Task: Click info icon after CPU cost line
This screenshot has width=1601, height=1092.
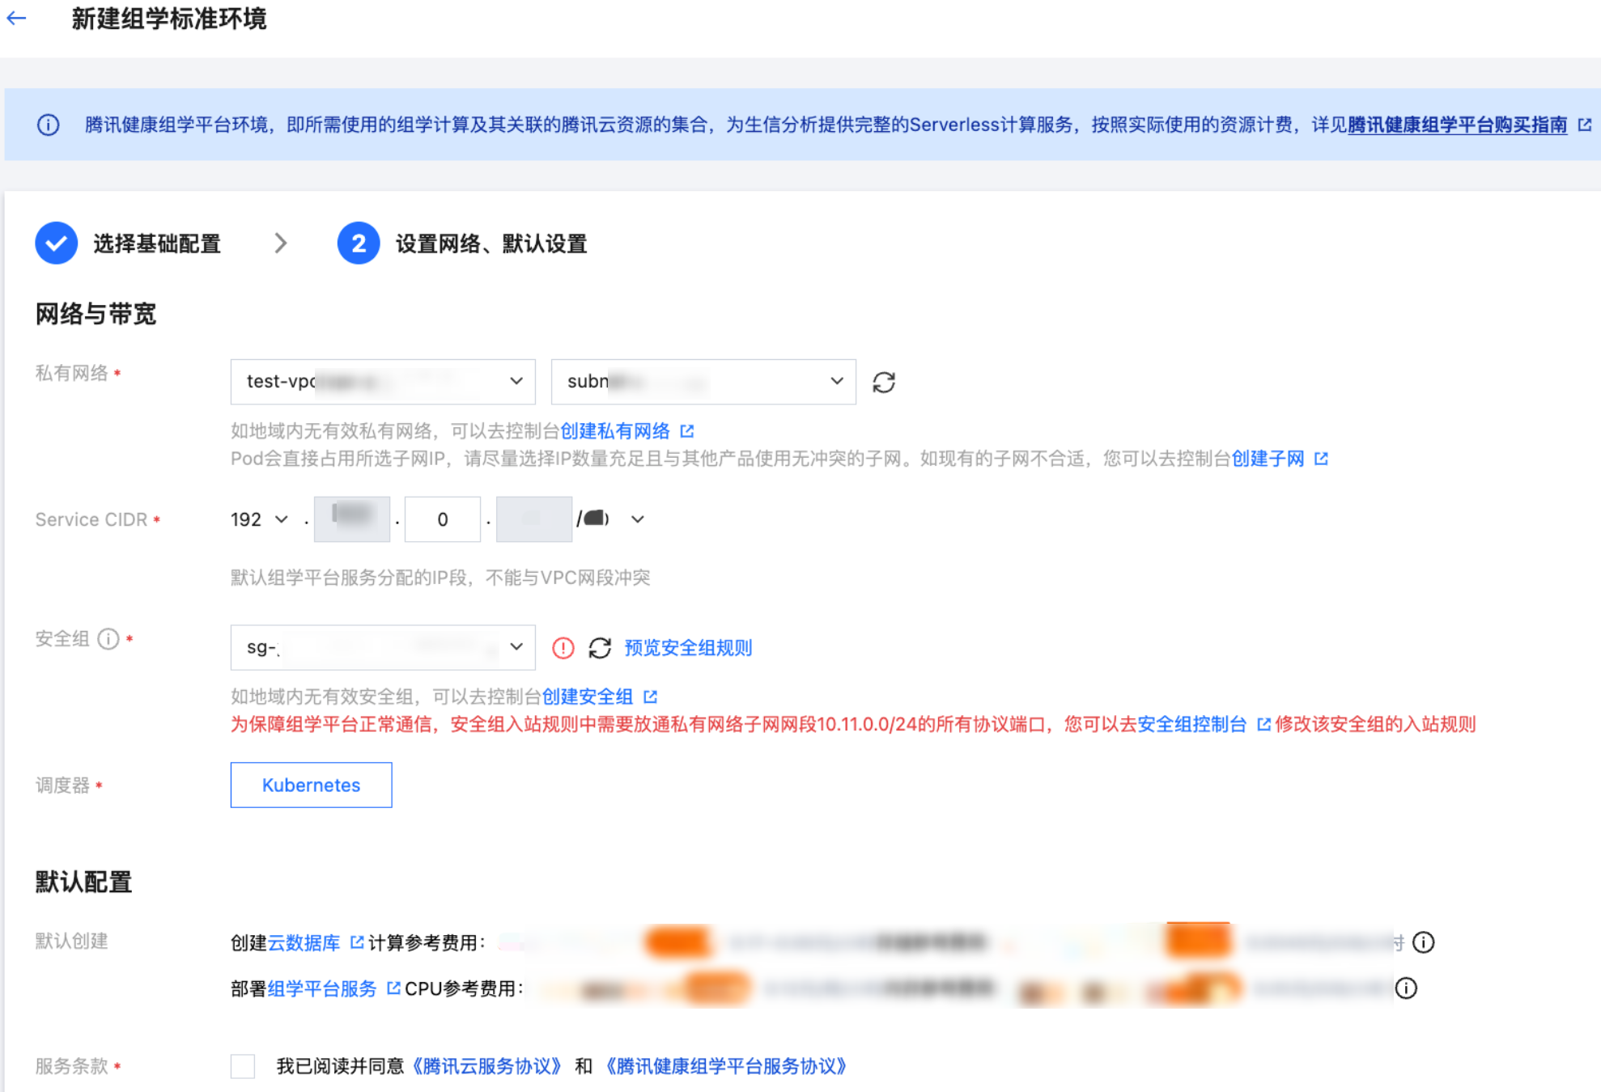Action: coord(1406,988)
